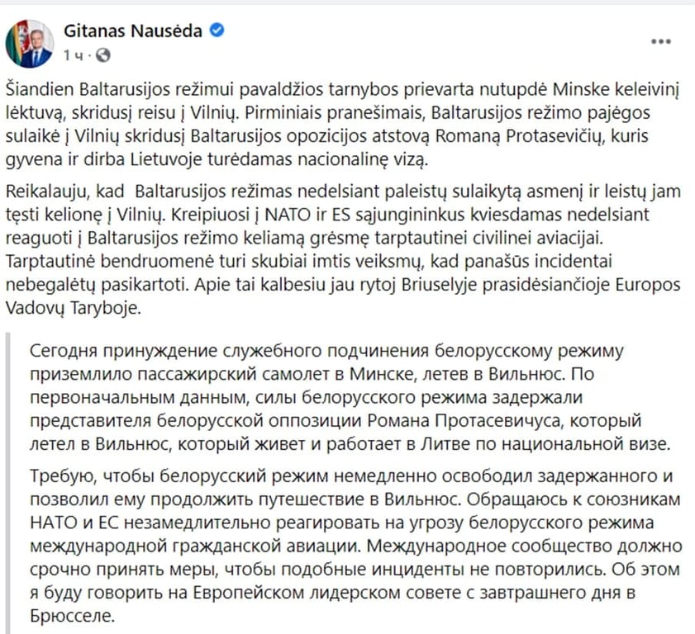Click the gray vertical translation quote bar
The image size is (695, 634).
point(7,483)
